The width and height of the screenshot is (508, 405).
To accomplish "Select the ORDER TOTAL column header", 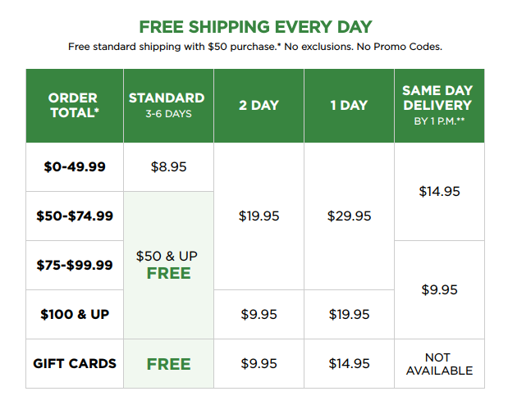I will pos(75,106).
